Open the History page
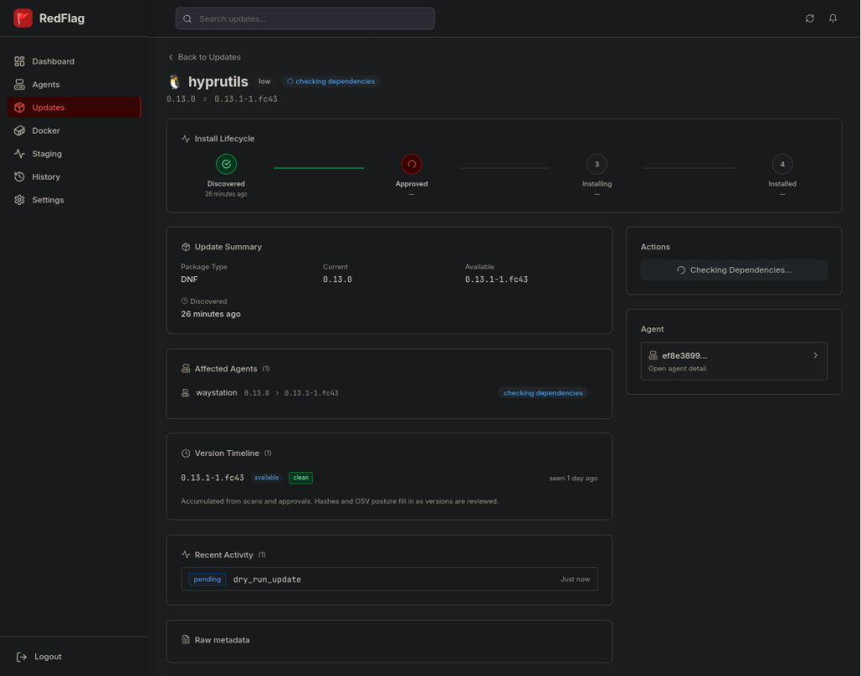The width and height of the screenshot is (861, 676). tap(74, 176)
